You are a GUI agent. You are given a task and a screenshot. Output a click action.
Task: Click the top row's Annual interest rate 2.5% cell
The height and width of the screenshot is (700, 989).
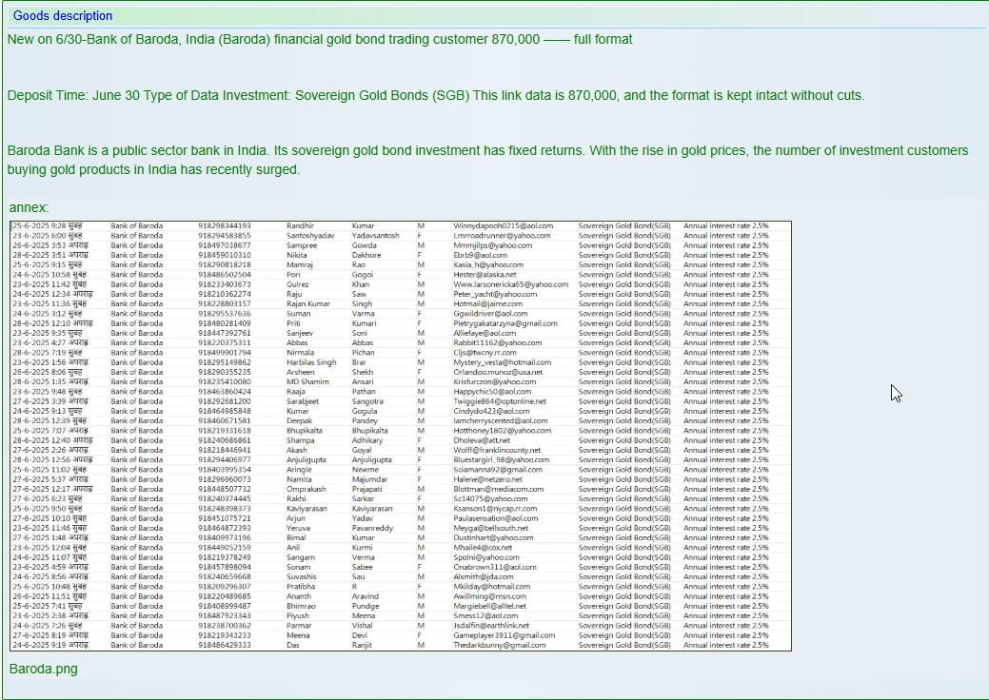[x=725, y=226]
